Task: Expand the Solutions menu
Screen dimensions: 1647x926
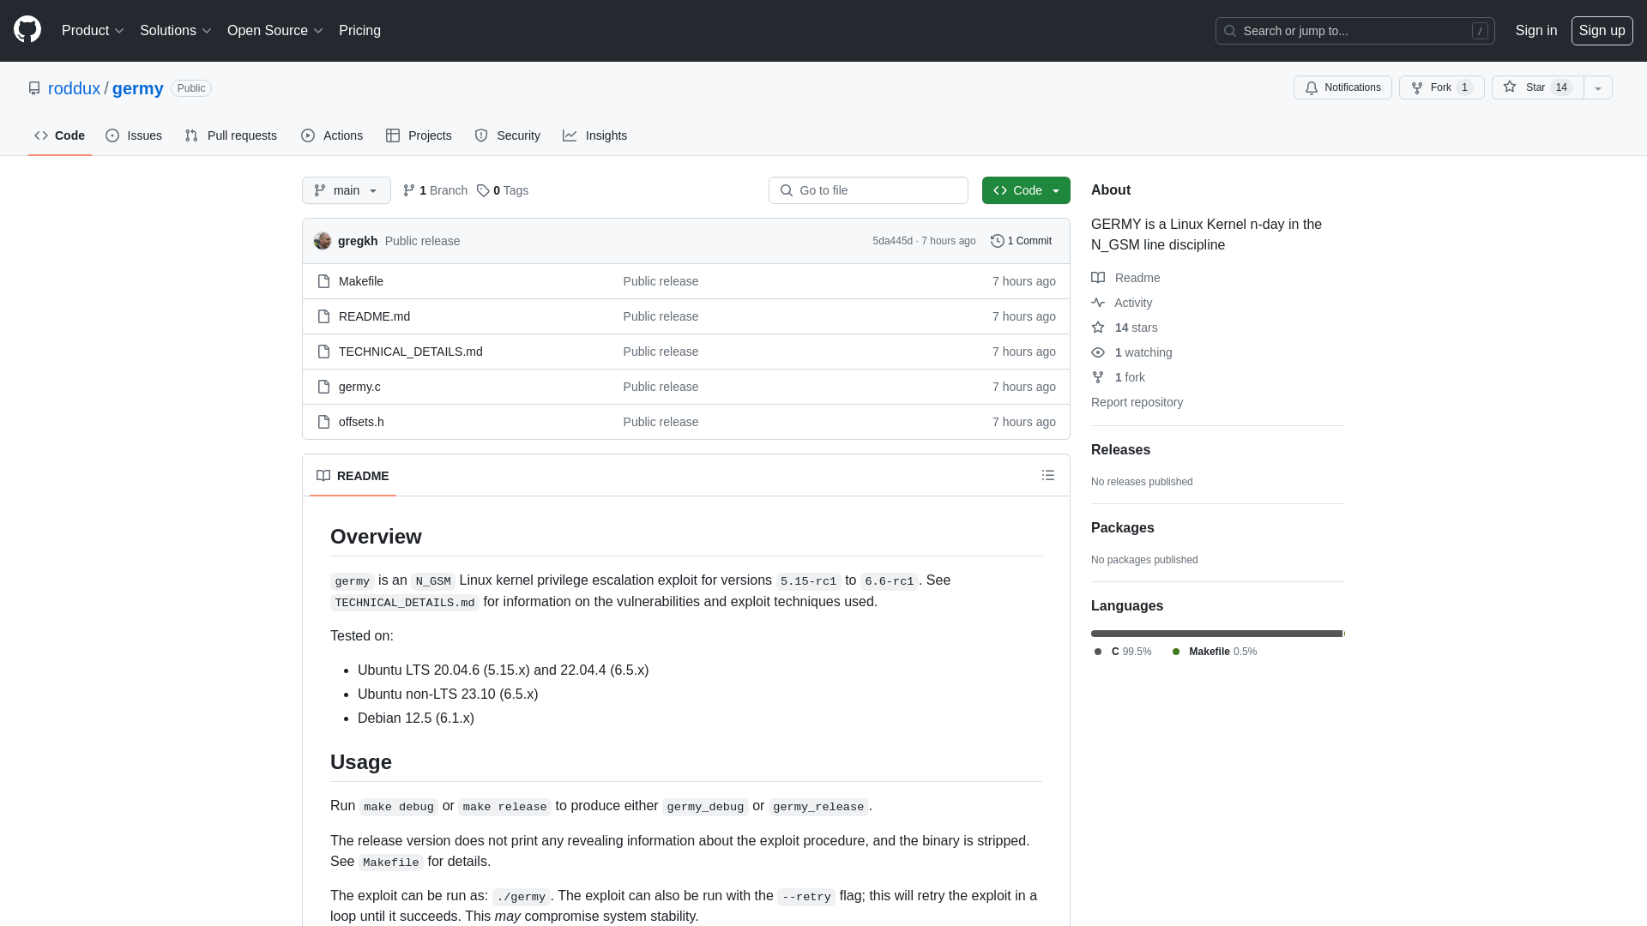Action: click(x=175, y=30)
